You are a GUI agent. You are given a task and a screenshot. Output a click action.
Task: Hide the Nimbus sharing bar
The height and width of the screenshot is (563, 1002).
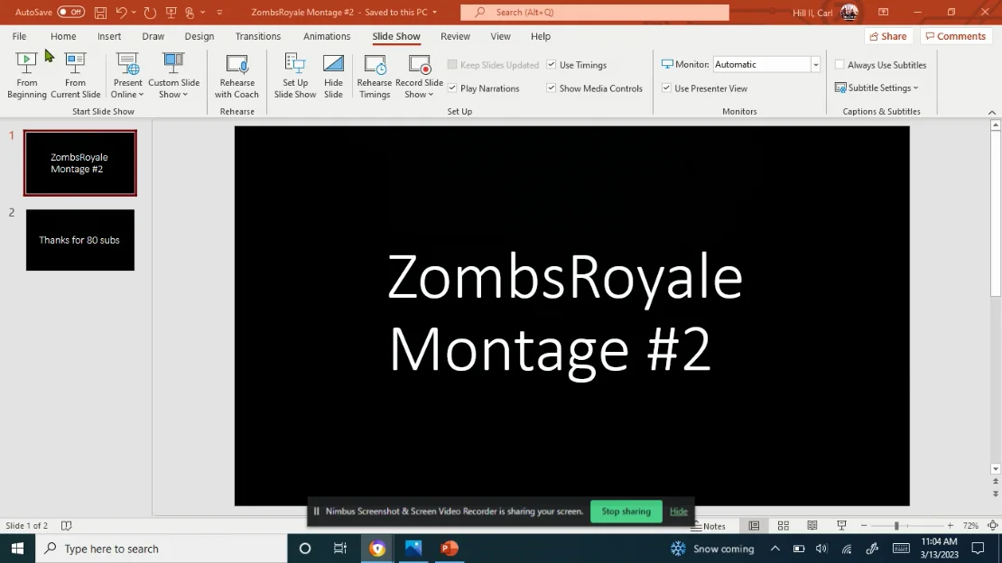[x=679, y=512]
